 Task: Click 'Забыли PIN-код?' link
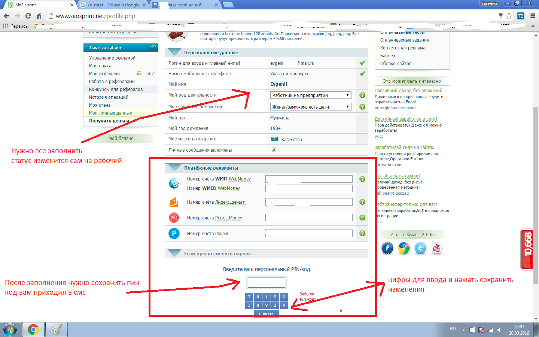click(308, 297)
